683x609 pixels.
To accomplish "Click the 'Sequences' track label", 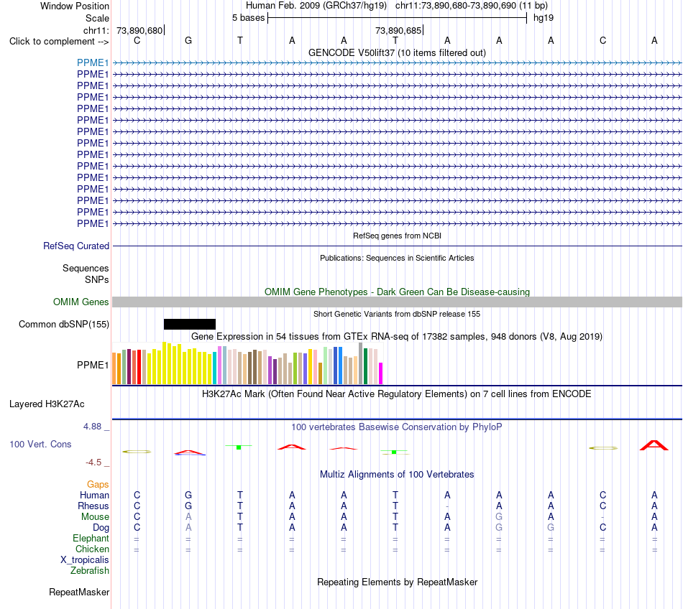I will click(x=86, y=268).
